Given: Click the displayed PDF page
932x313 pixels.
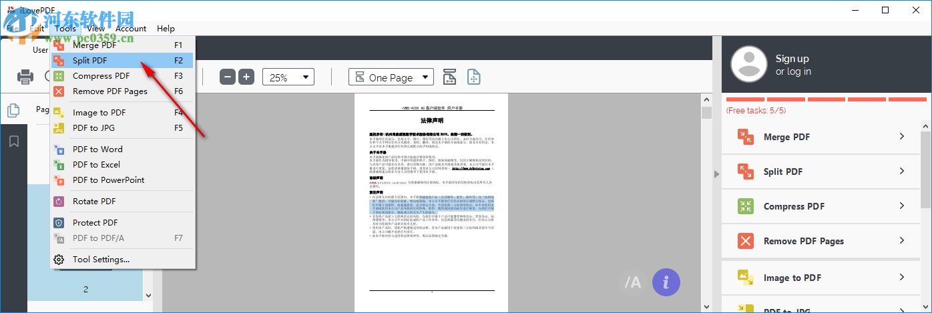Looking at the screenshot, I should [431, 202].
